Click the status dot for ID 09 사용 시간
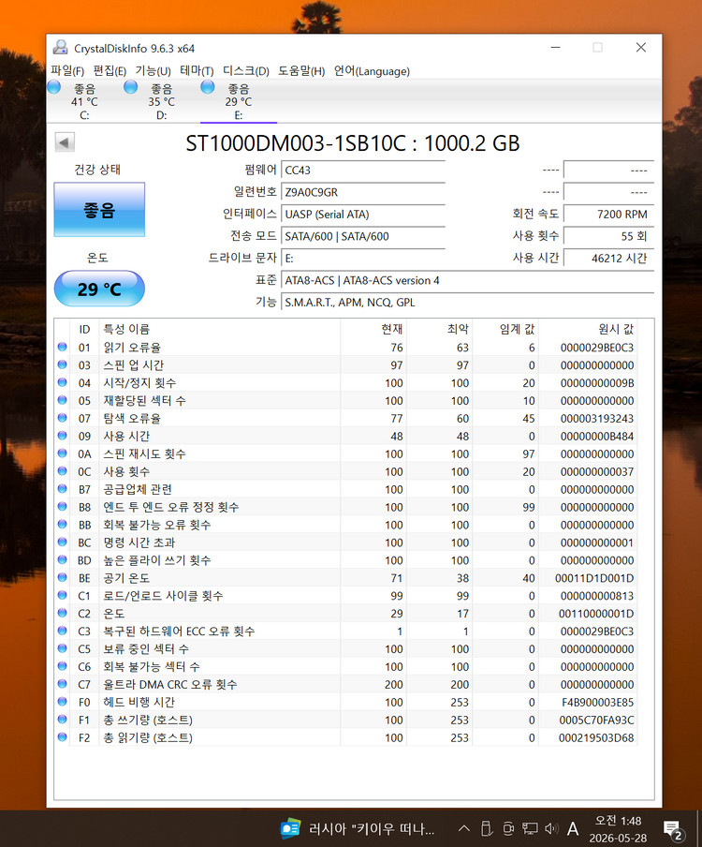The image size is (702, 847). pyautogui.click(x=62, y=436)
